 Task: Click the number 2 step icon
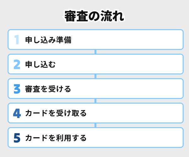point(17,64)
